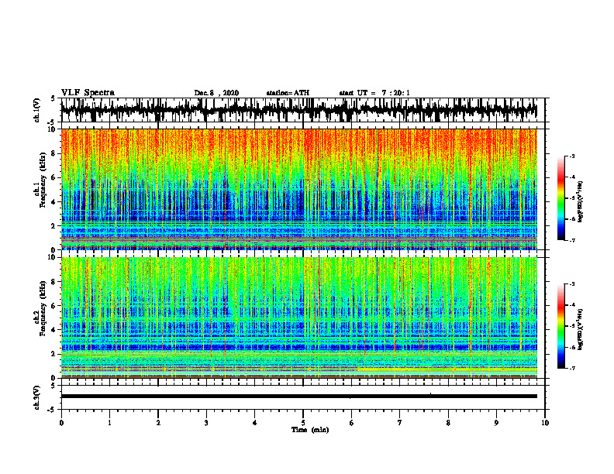The height and width of the screenshot is (474, 614).
Task: Click the "10" kHz tick on ch.1 frequency axis
Action: pos(52,129)
